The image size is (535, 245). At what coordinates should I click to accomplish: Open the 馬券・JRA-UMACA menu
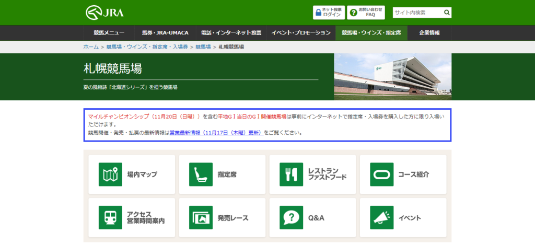(x=165, y=33)
